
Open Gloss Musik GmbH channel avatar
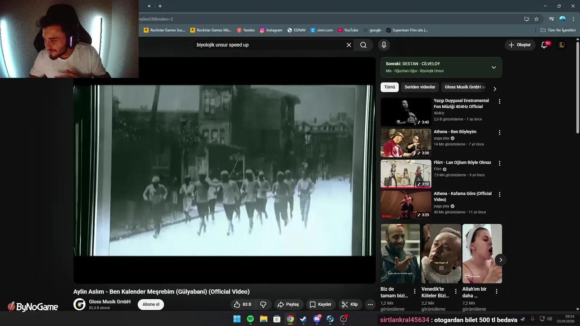click(79, 304)
